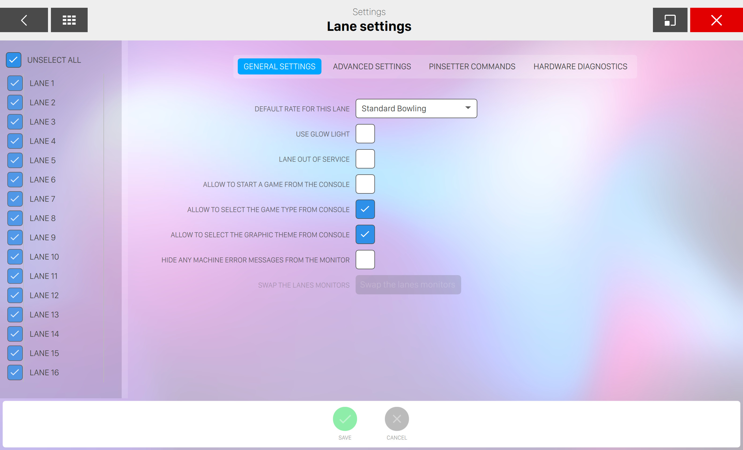Viewport: 743px width, 450px height.
Task: Enable Use Glow Light checkbox
Action: (365, 133)
